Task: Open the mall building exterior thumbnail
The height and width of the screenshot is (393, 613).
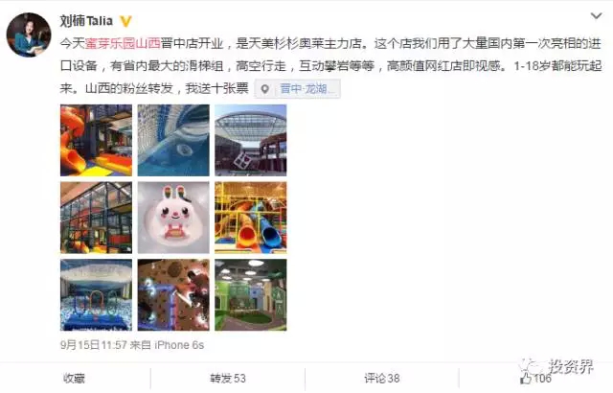Action: (251, 140)
